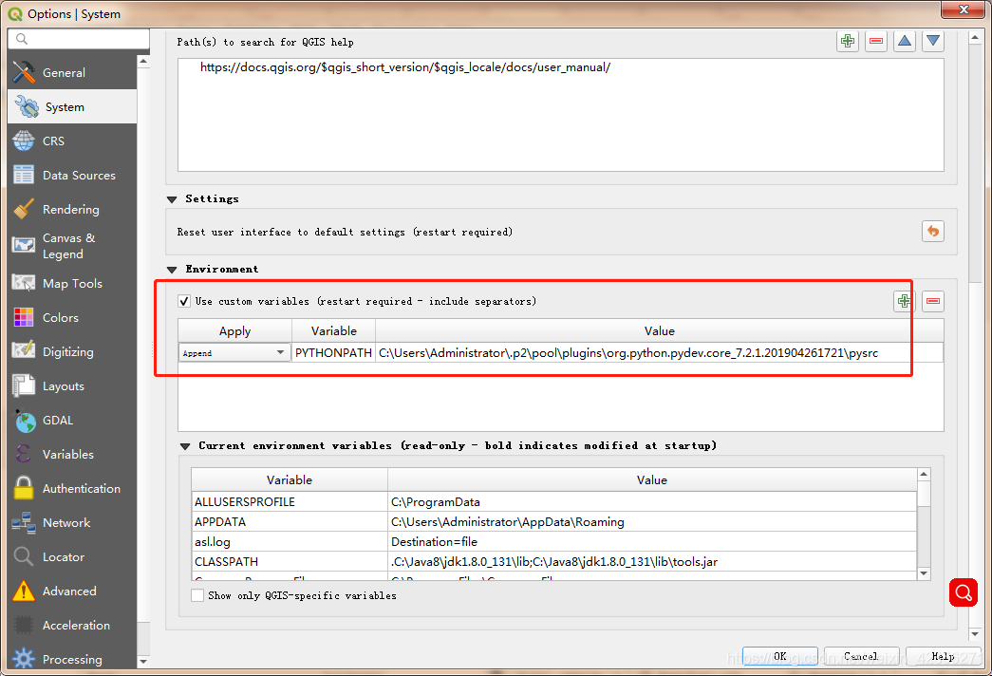Click the C:\ProgramData value cell

(x=652, y=502)
